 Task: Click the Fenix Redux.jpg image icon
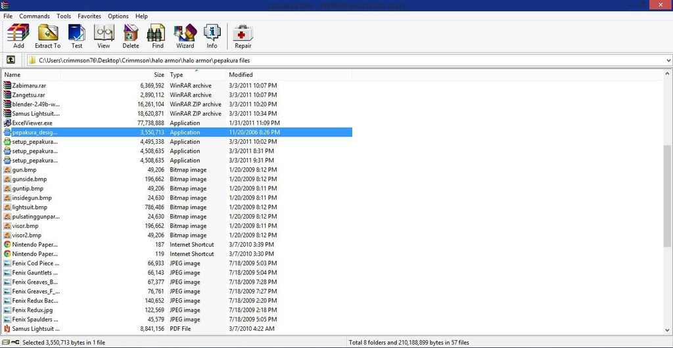click(7, 310)
